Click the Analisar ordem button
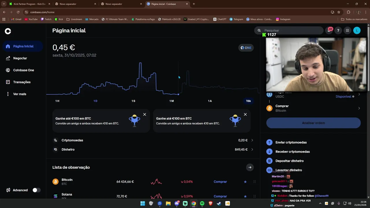The image size is (370, 208). [x=313, y=123]
